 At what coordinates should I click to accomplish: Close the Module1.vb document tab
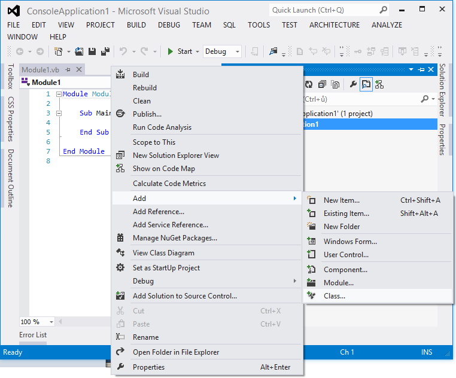(x=79, y=70)
